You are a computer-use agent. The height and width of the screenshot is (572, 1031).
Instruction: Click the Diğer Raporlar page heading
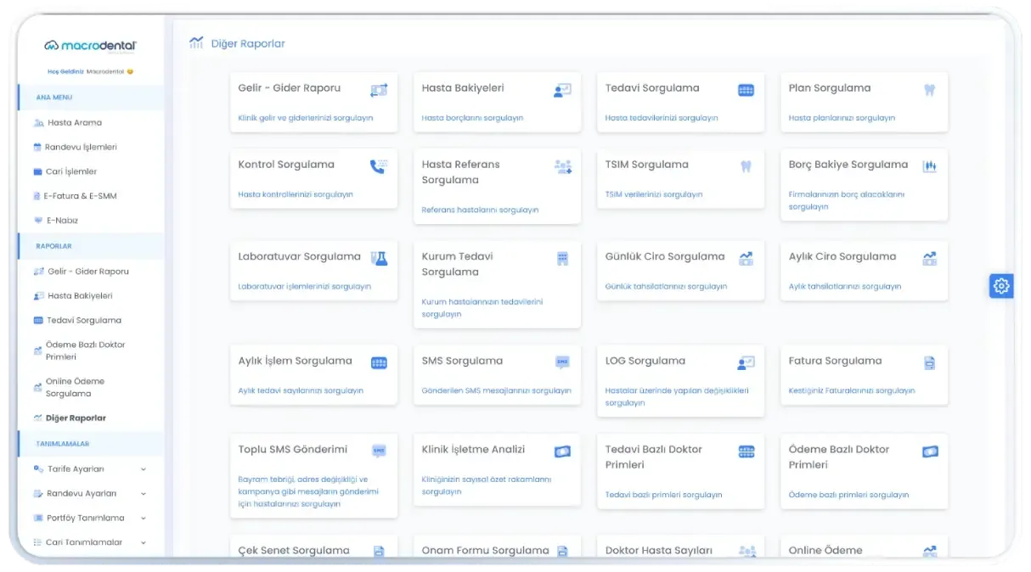click(248, 43)
